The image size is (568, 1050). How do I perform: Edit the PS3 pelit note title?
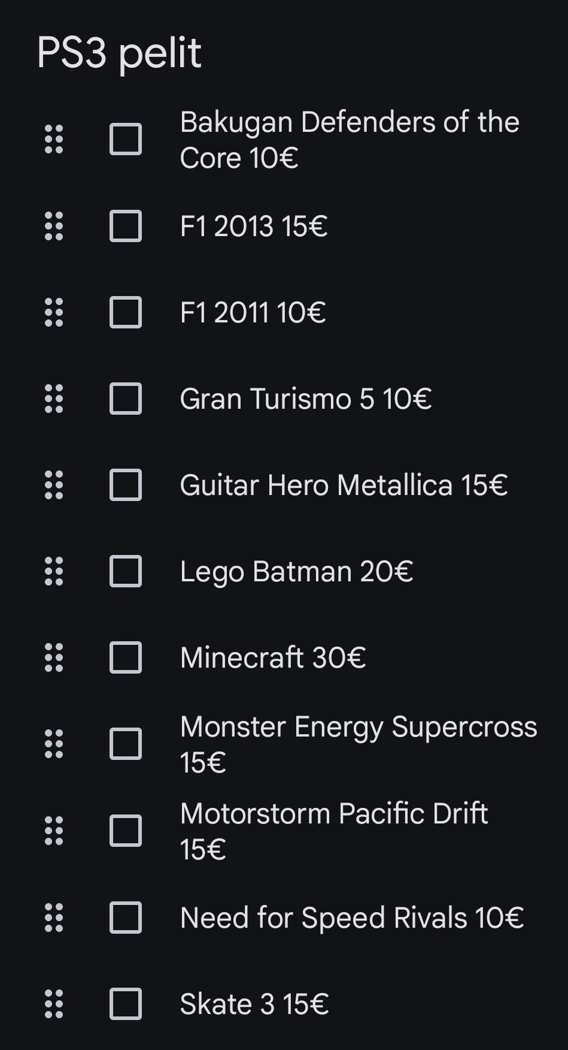[120, 53]
